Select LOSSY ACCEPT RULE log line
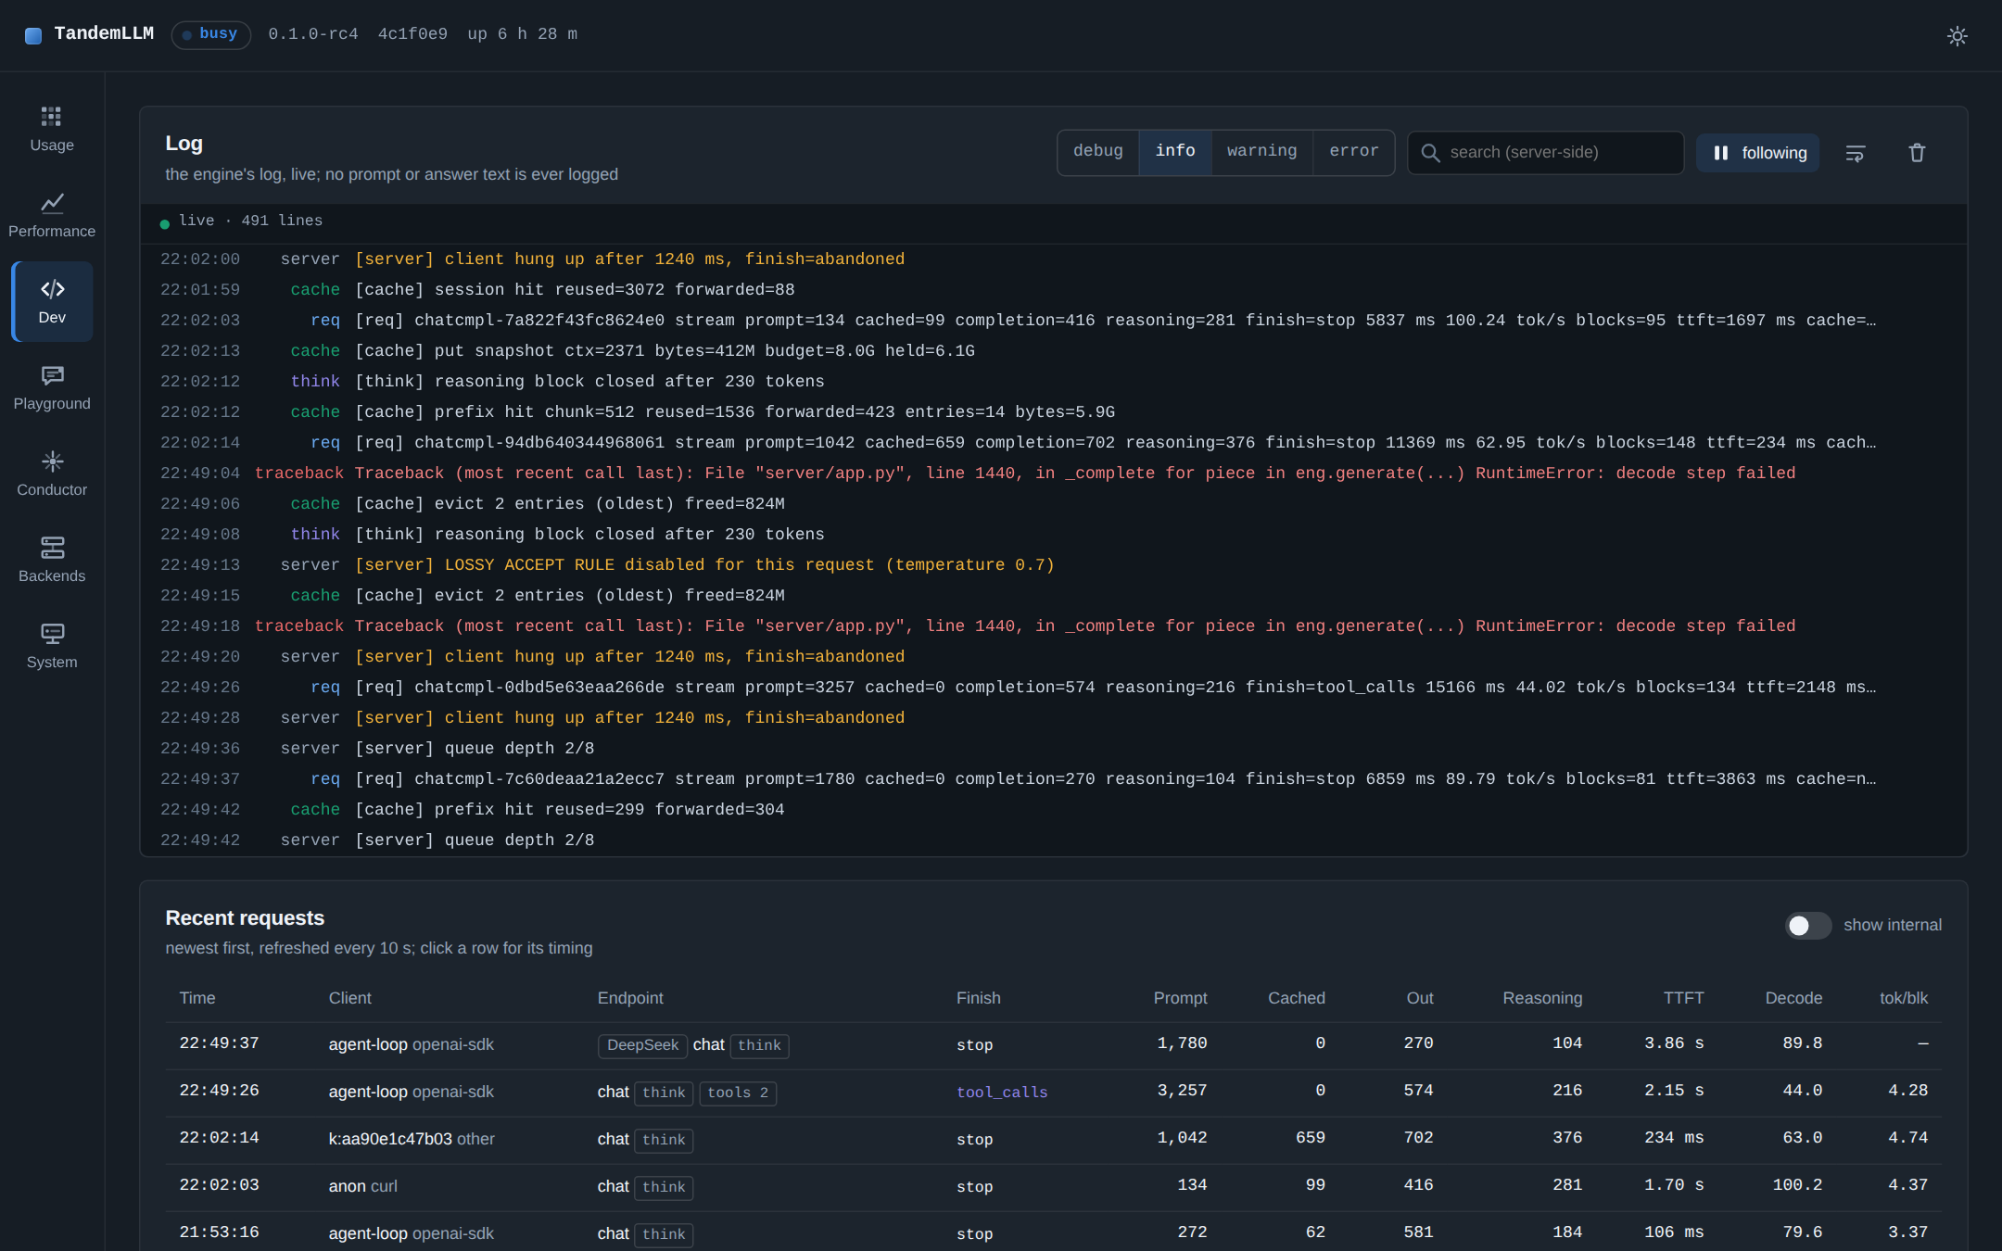 (x=1053, y=565)
